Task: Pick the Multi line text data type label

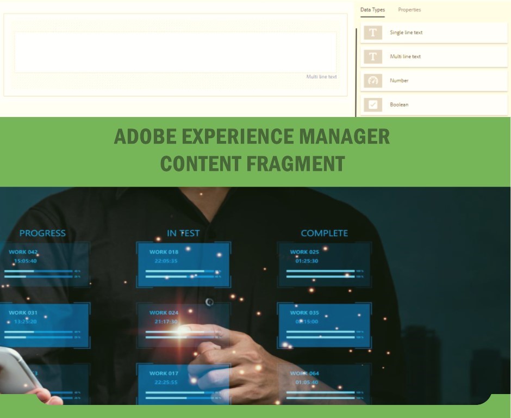Action: [405, 57]
